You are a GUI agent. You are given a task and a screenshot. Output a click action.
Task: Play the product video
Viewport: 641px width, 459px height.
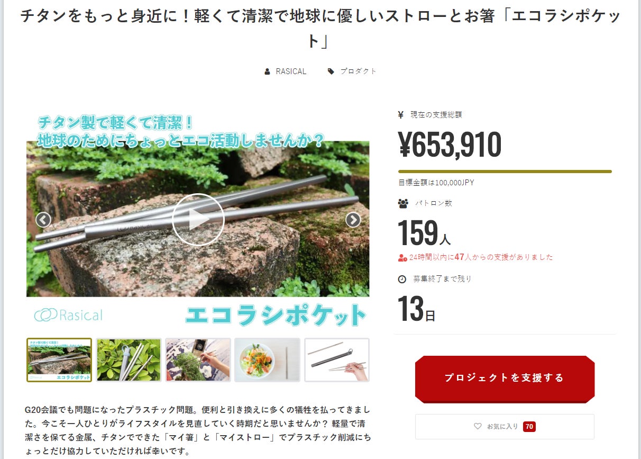(198, 219)
